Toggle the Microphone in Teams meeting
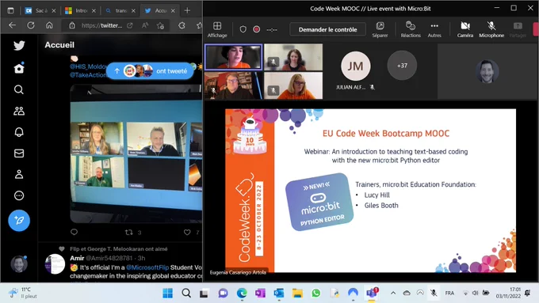This screenshot has height=303, width=539. pyautogui.click(x=491, y=29)
